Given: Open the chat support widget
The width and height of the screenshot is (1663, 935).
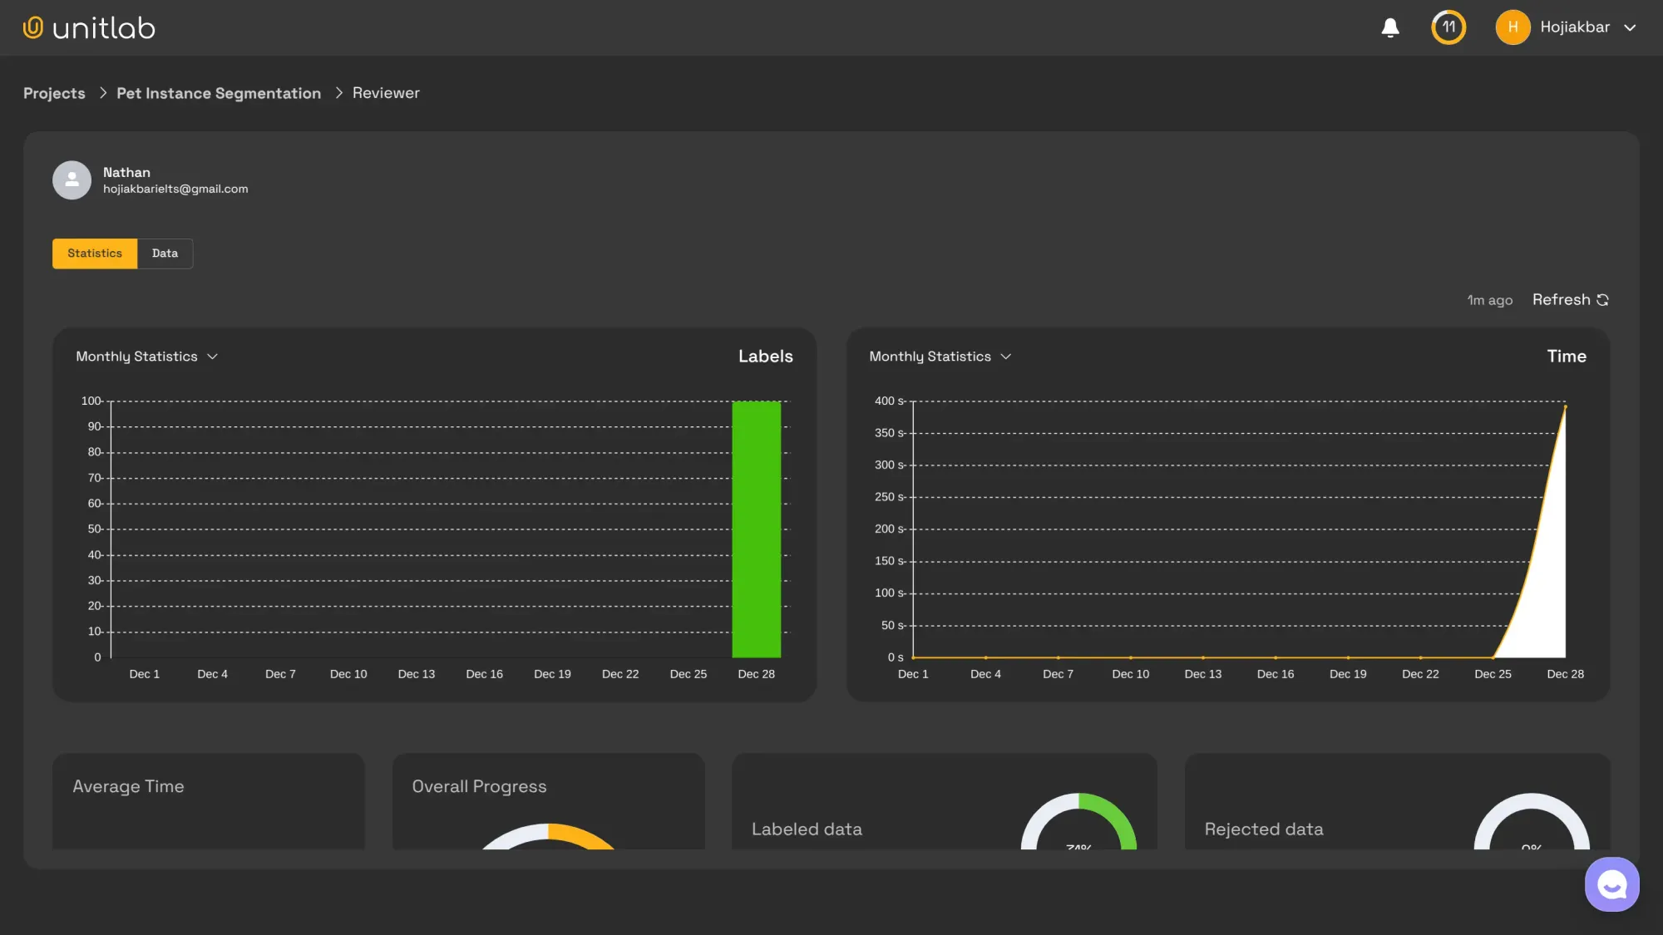Looking at the screenshot, I should tap(1611, 883).
